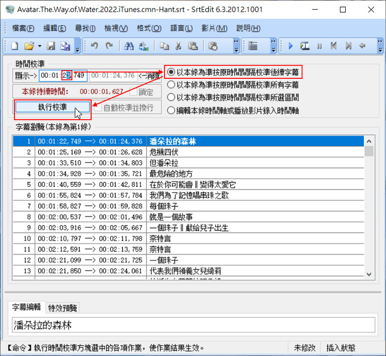Open the 格式(O) menu

tap(149, 28)
